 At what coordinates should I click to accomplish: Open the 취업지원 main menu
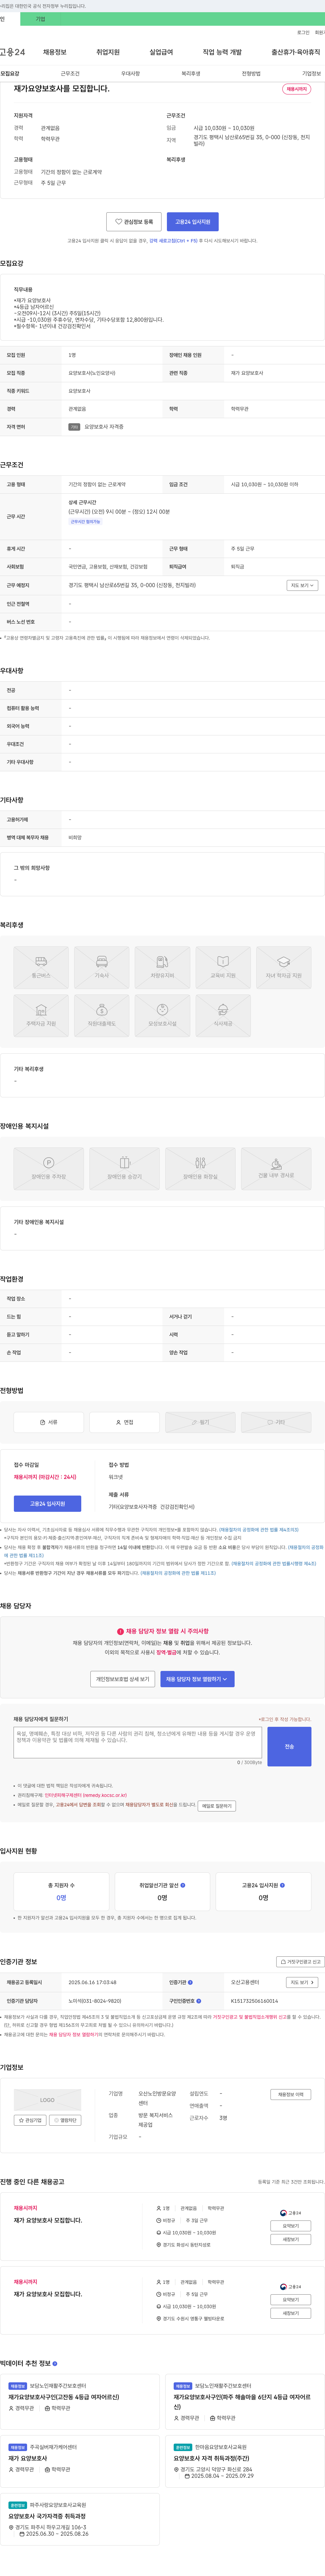coord(108,52)
